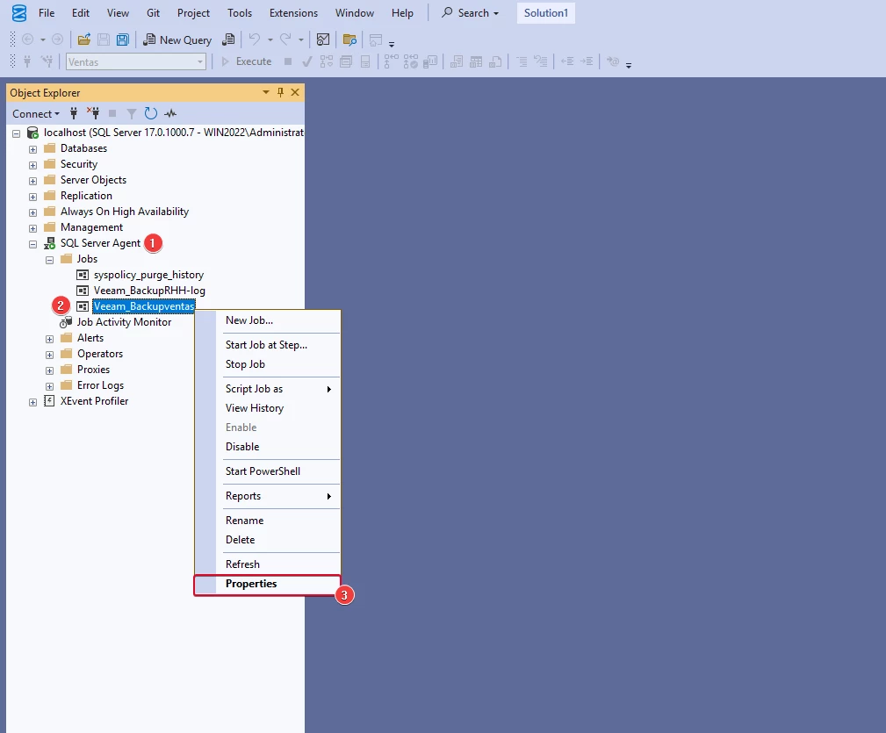This screenshot has height=733, width=886.
Task: Click the Parse checkmark icon
Action: pos(306,61)
